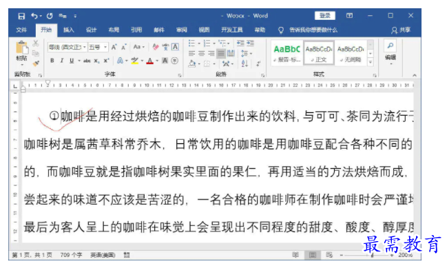This screenshot has width=447, height=266.
Task: Open the underline style dropdown arrow
Action: point(79,61)
